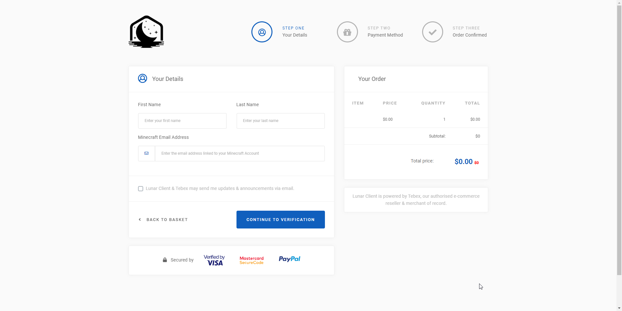Screen dimensions: 622x311
Task: Click the Step Three checkmark icon
Action: (x=432, y=32)
